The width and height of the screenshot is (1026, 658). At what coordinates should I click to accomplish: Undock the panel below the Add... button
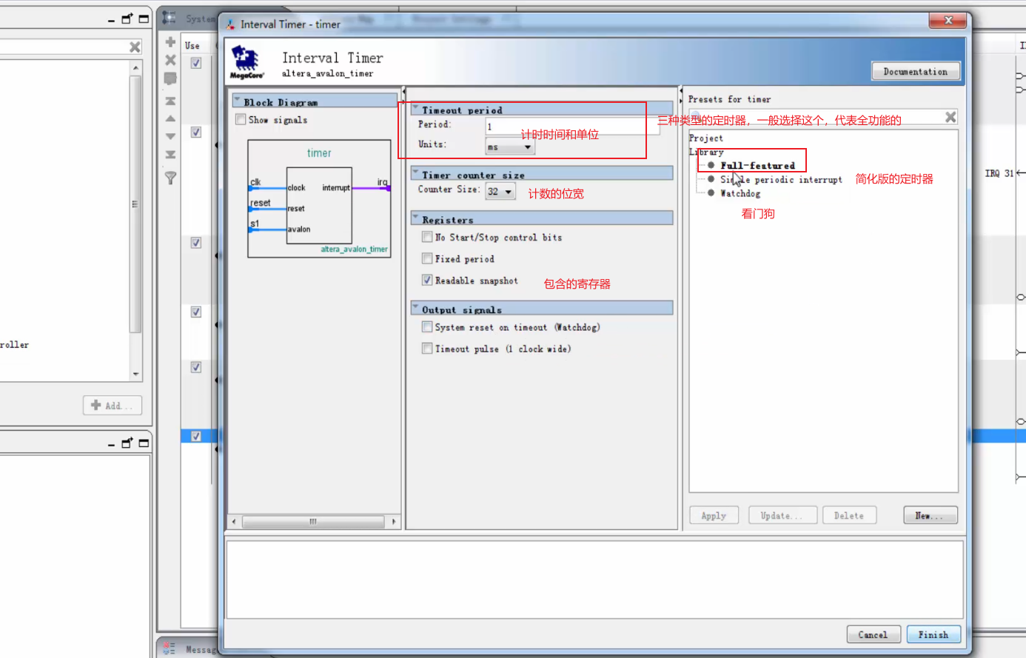click(x=127, y=443)
